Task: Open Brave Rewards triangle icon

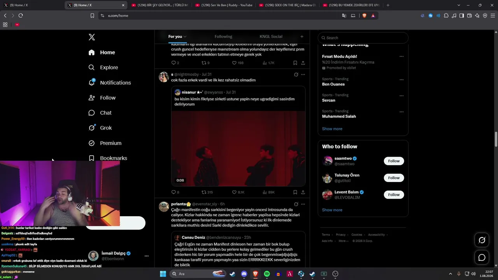Action: coord(373,16)
